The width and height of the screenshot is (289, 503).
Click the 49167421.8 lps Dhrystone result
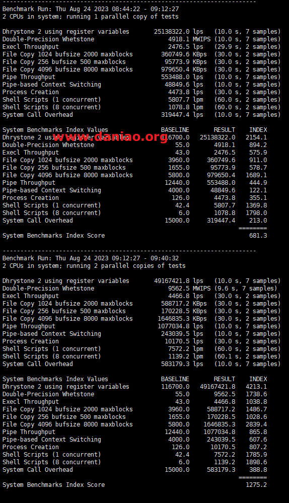pyautogui.click(x=178, y=281)
